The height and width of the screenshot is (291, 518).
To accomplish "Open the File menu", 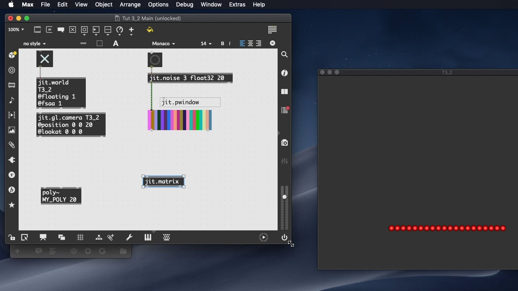I will point(45,4).
